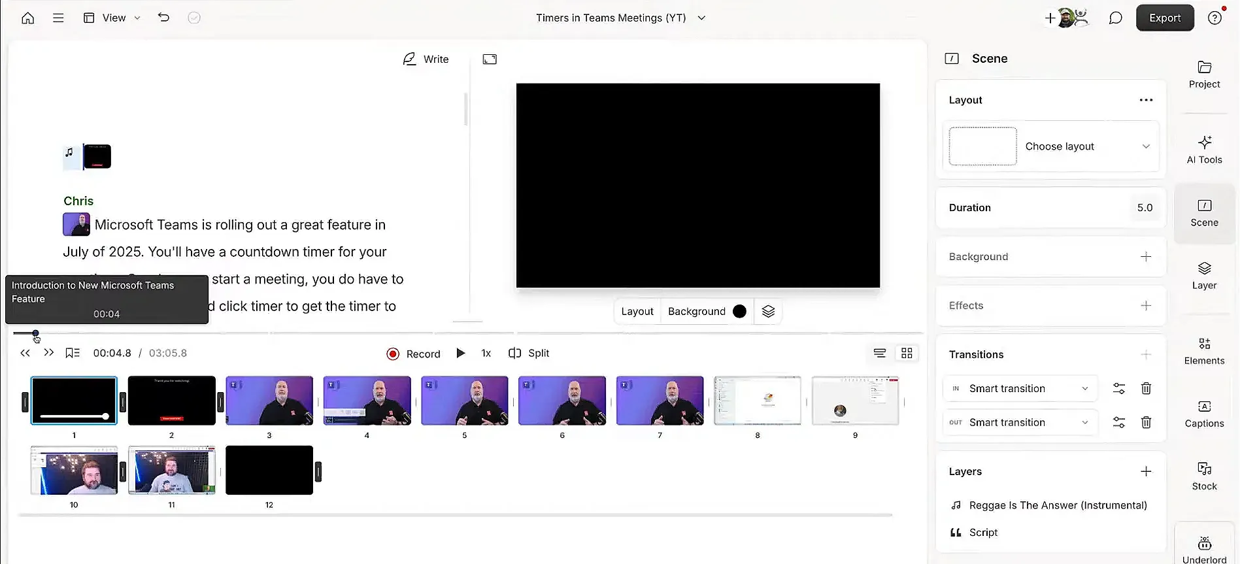Image resolution: width=1240 pixels, height=564 pixels.
Task: Change the 1x playback speed
Action: [486, 353]
